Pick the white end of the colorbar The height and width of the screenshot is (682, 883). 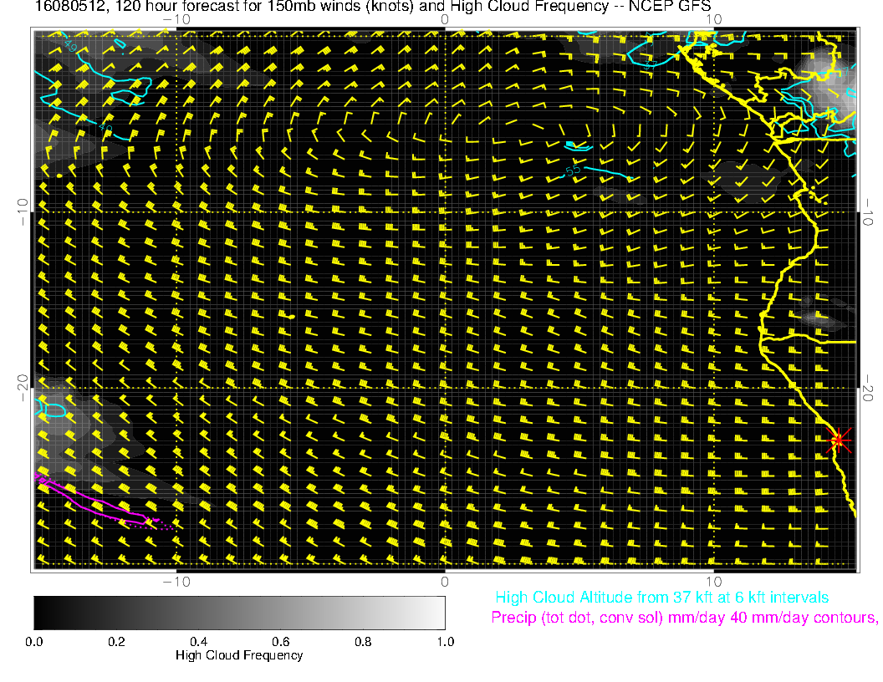click(438, 612)
